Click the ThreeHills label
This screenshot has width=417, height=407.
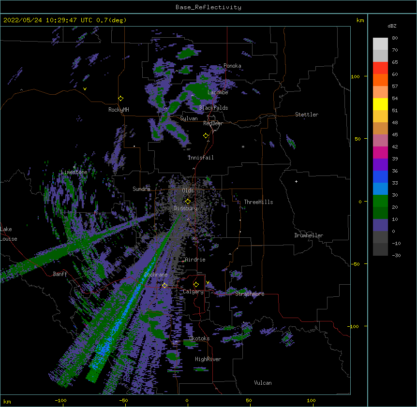[x=258, y=202]
